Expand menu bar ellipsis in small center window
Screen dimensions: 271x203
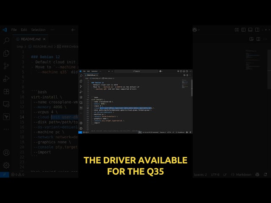click(100, 71)
